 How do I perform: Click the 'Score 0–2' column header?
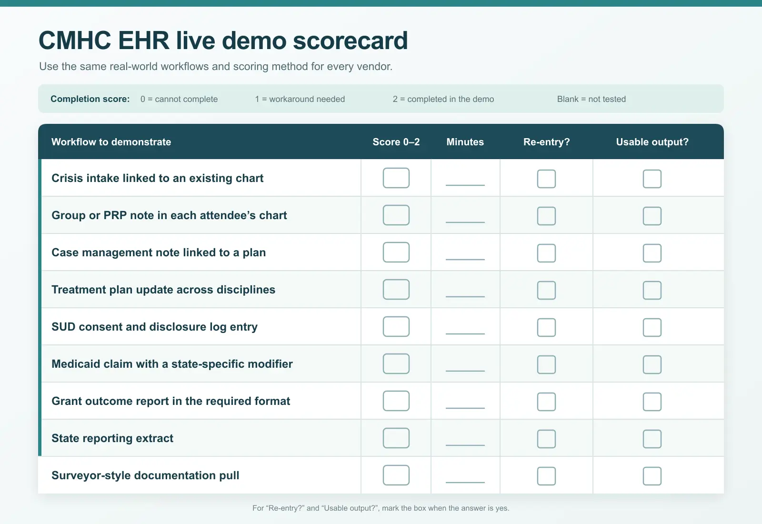pos(396,142)
